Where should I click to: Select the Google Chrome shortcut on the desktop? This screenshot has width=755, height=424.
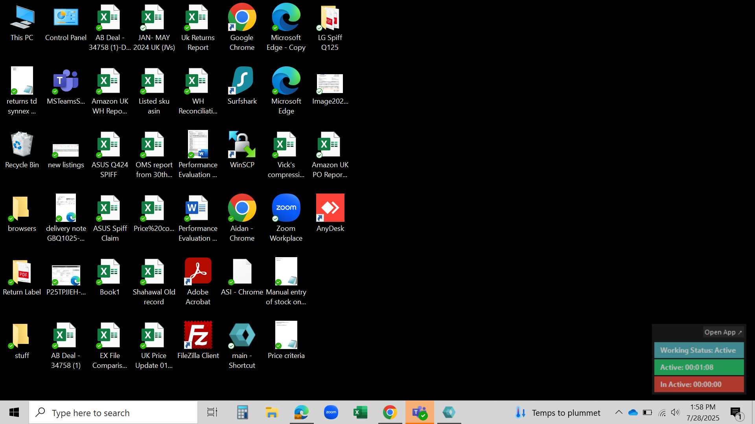pyautogui.click(x=242, y=27)
